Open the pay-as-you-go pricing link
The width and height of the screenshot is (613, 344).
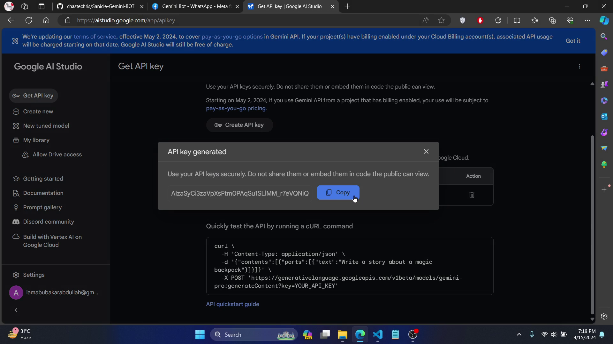point(235,108)
